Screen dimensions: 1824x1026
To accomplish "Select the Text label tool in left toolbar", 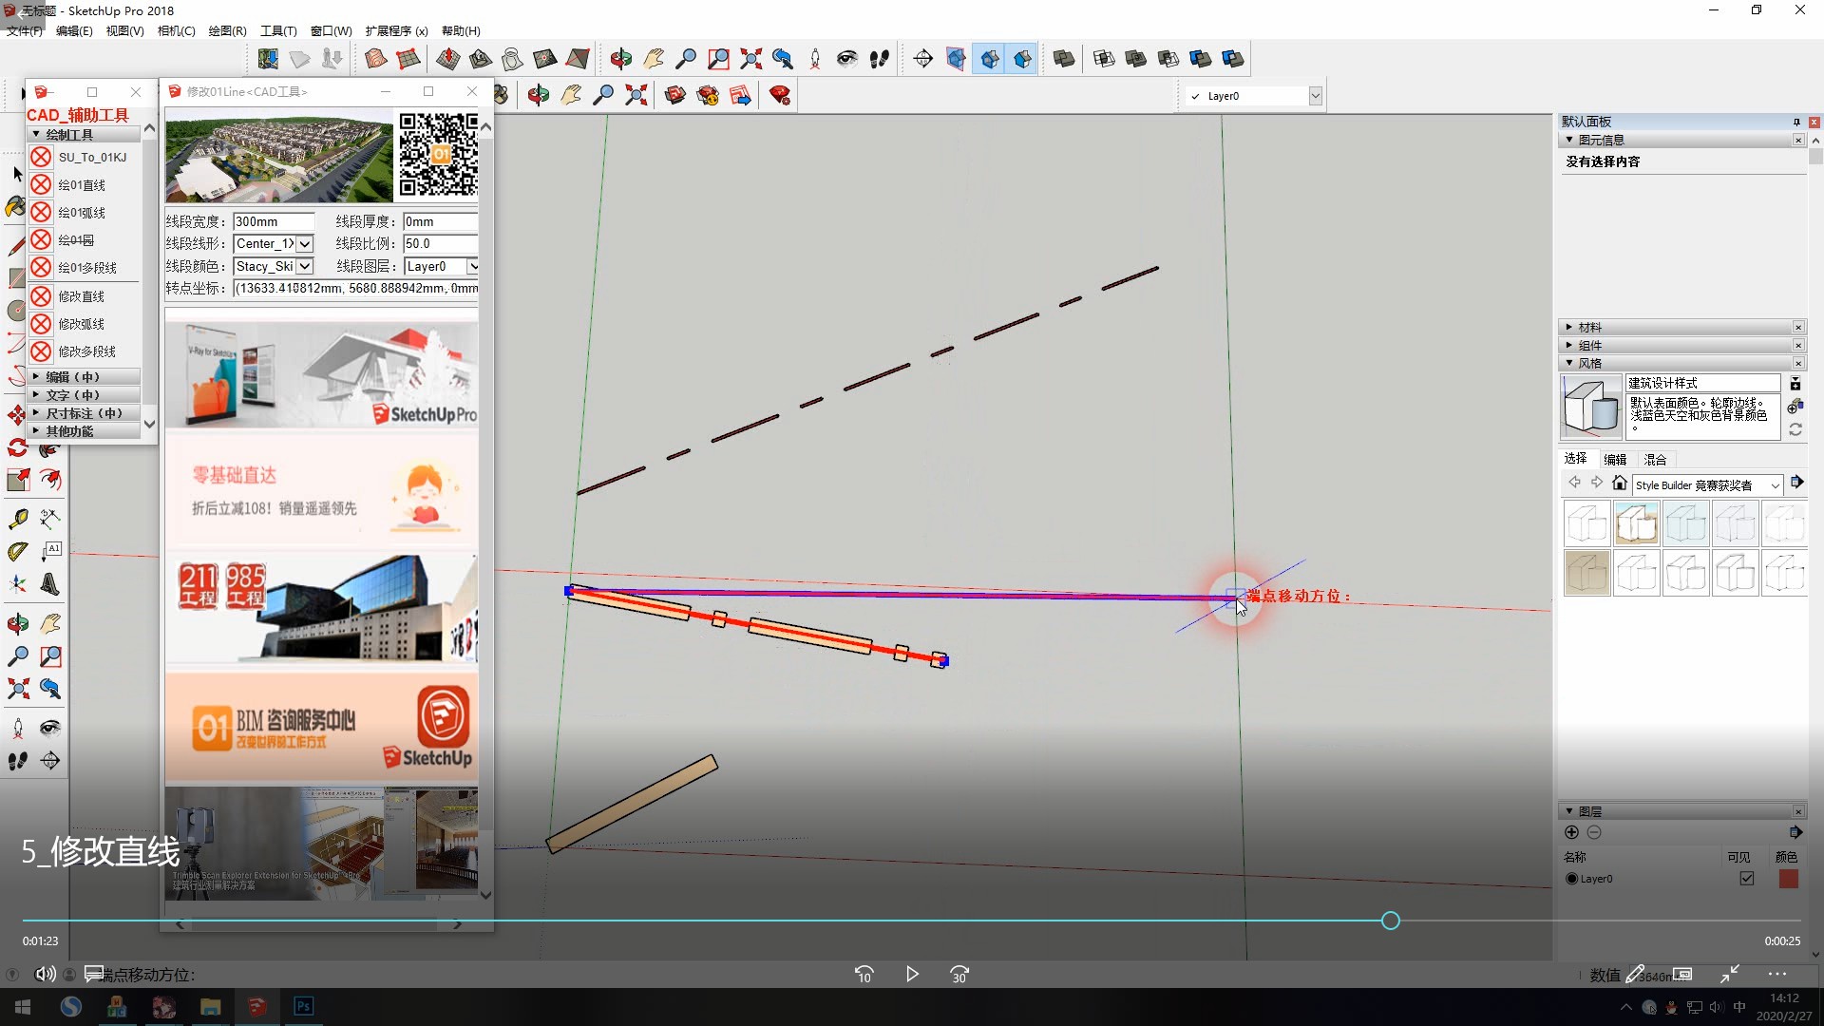I will [50, 551].
